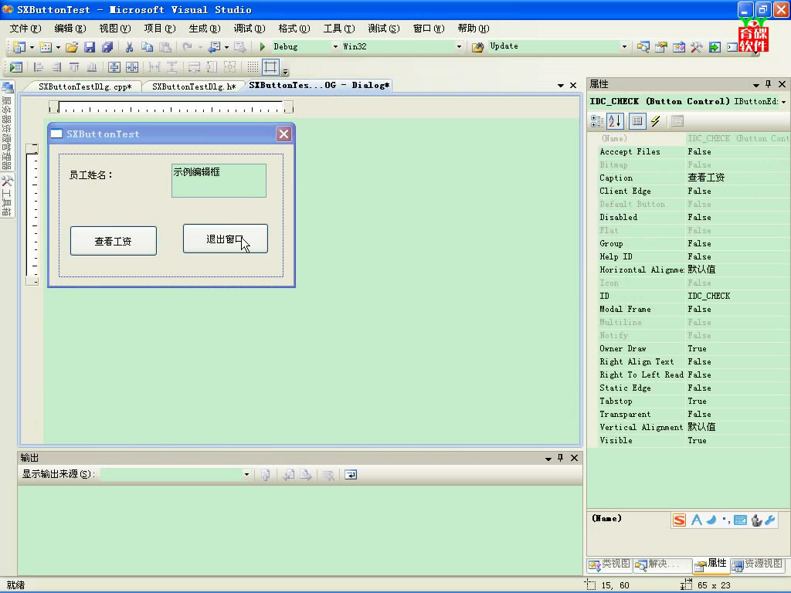Open the Debug configuration dropdown
791x593 pixels.
(x=335, y=46)
